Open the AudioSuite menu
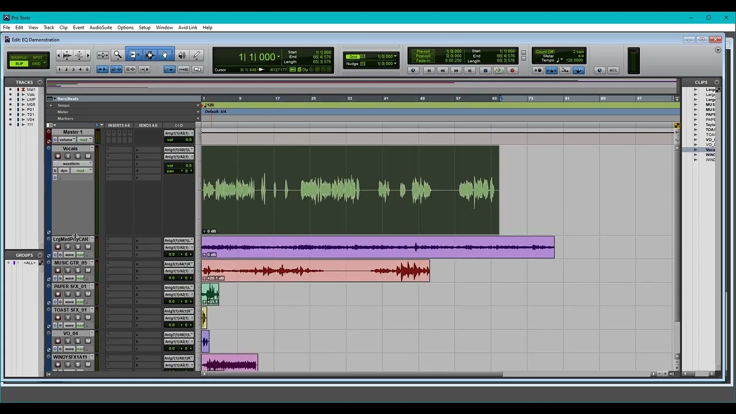This screenshot has height=414, width=736. pos(101,28)
